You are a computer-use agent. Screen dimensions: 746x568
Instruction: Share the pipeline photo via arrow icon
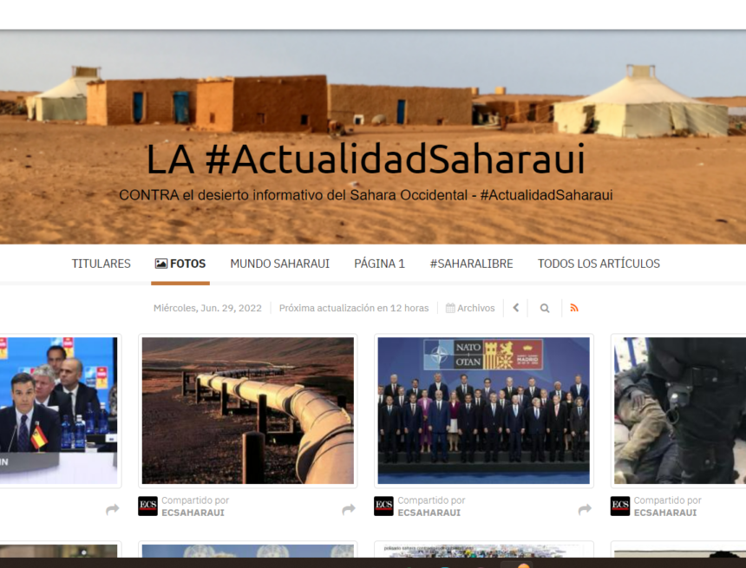coord(348,509)
